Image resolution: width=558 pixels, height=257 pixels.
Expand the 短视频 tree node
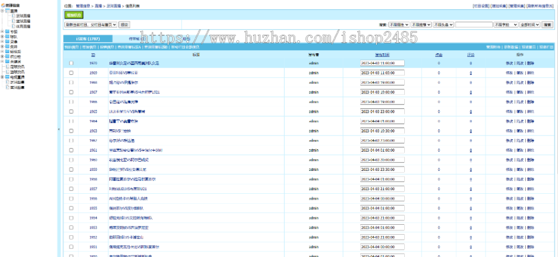pos(2,51)
